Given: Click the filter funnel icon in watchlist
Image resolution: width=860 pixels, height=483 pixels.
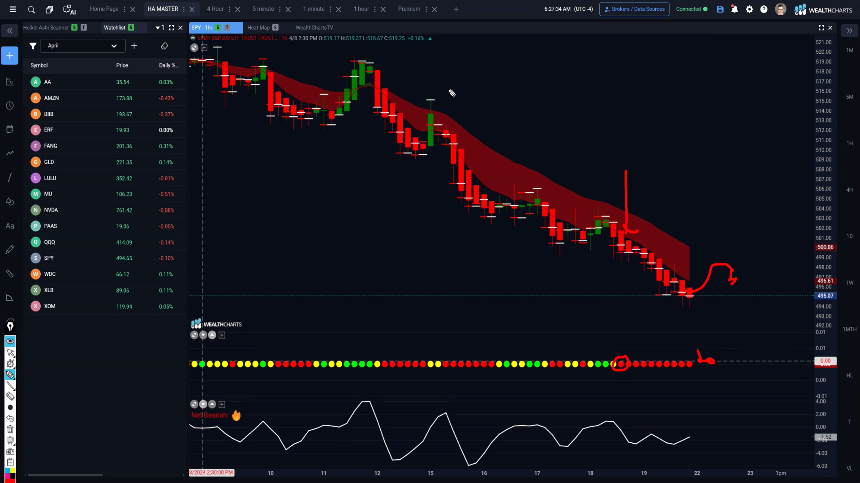Looking at the screenshot, I should pyautogui.click(x=33, y=46).
